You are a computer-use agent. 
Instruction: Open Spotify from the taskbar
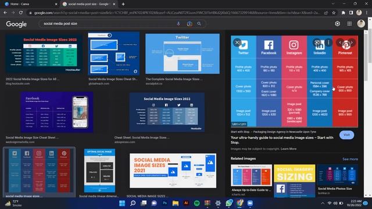[196, 203]
